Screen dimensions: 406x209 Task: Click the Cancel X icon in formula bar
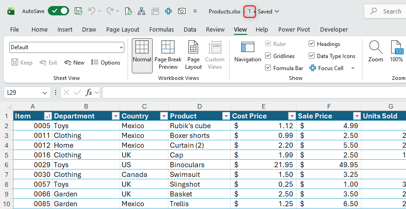click(66, 92)
